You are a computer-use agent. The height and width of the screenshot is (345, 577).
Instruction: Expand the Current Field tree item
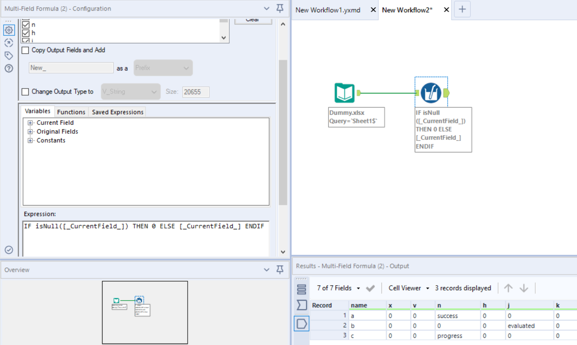click(x=30, y=122)
